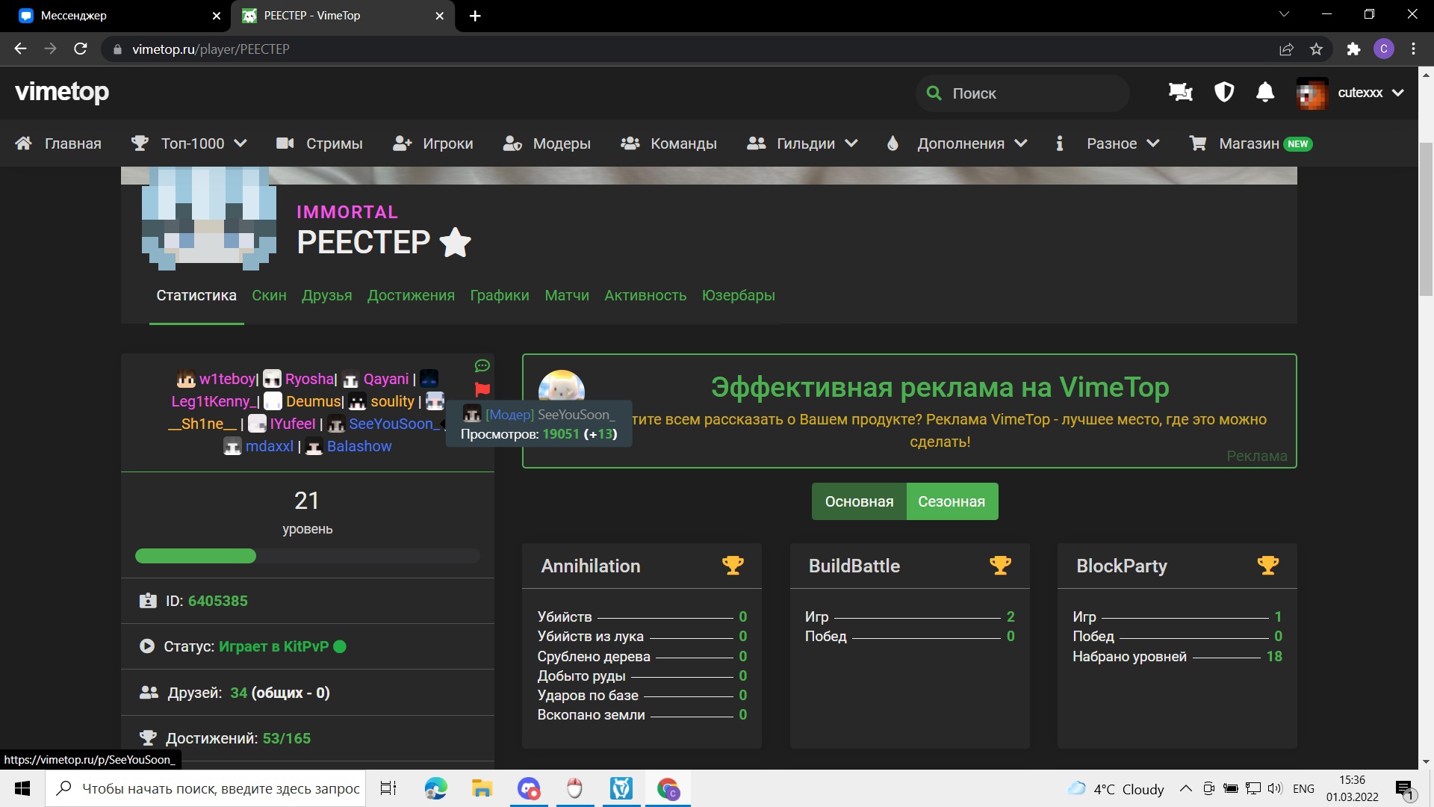The image size is (1434, 807).
Task: Open player Leg1tKenny_ link
Action: click(214, 401)
